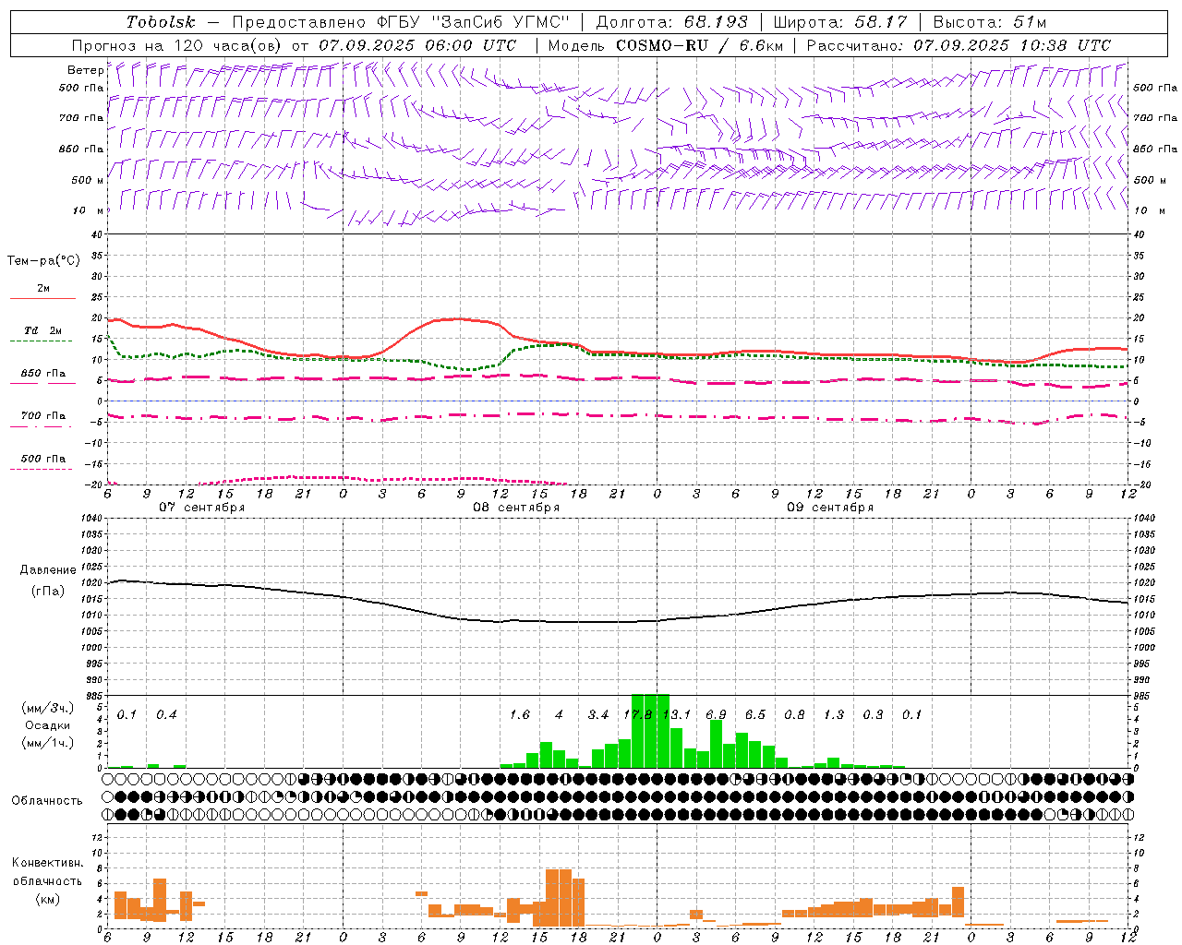Click the Ветер wind panel label
1182x945 pixels.
pyautogui.click(x=85, y=70)
